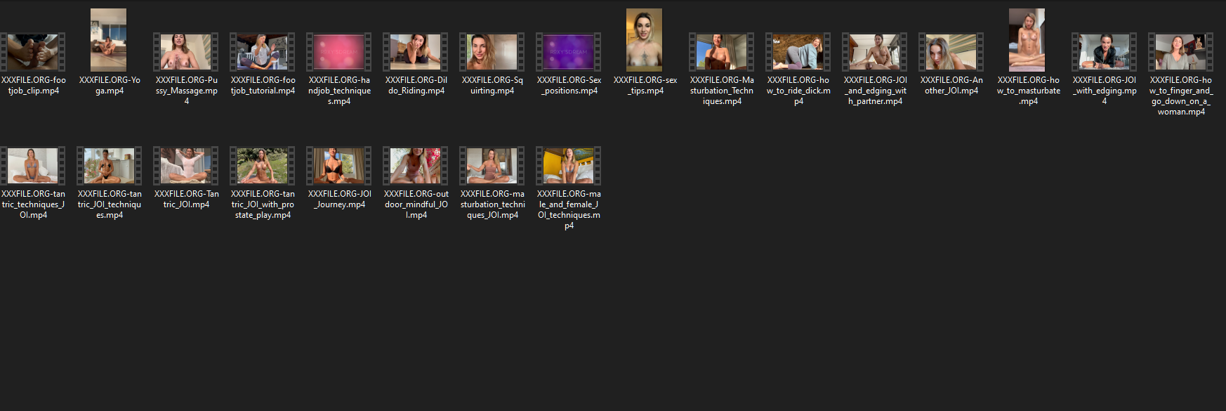Click the handjob_techniques.mp4 pink thumbnail

click(339, 52)
